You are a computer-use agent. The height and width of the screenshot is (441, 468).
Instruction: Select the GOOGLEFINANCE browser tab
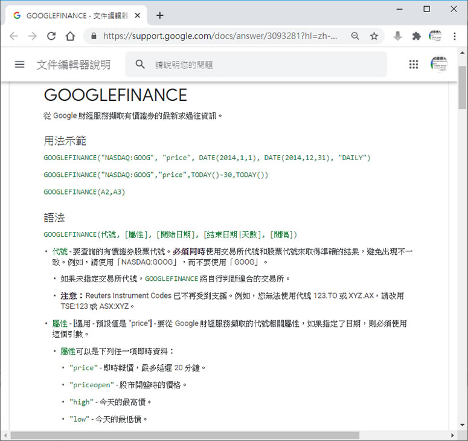click(x=75, y=16)
